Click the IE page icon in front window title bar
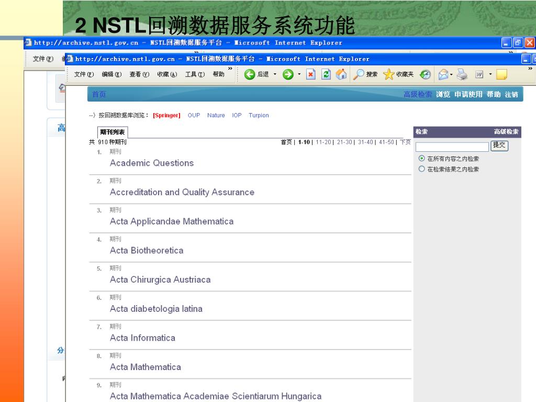 tap(70, 59)
